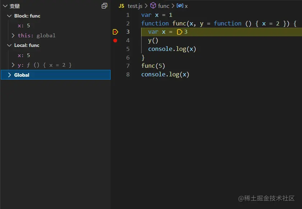Select func in the breadcrumb path
This screenshot has width=302, height=209.
click(x=163, y=6)
